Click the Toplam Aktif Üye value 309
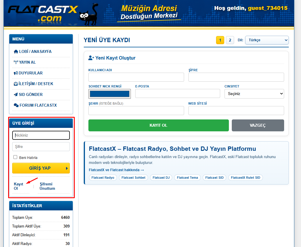Screen dimensions: 301x247 (x=66, y=226)
